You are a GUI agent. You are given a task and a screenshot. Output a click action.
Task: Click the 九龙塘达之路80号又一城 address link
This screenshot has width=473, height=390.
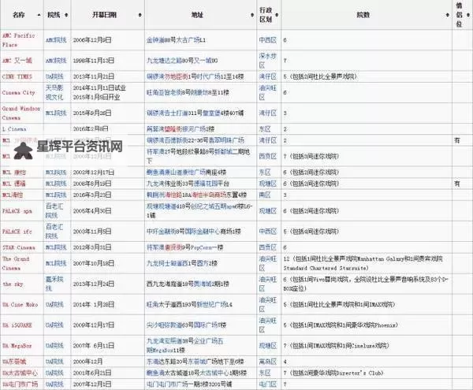point(182,61)
